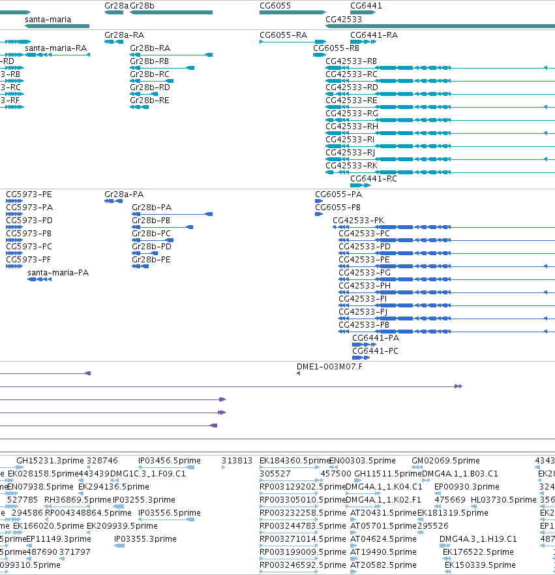
Task: Select transcript CG42533-RD
Action: (352, 87)
